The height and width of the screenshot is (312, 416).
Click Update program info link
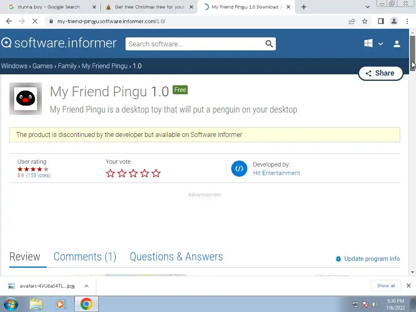coord(368,259)
